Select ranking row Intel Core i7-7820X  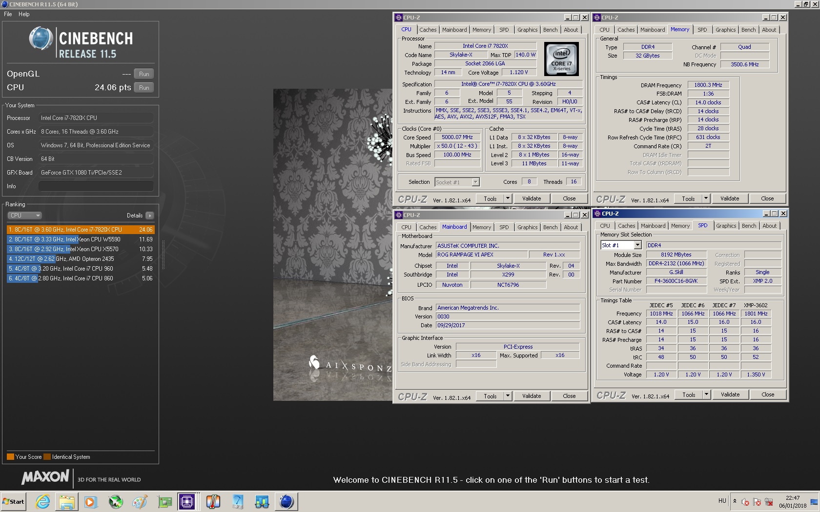pyautogui.click(x=81, y=230)
